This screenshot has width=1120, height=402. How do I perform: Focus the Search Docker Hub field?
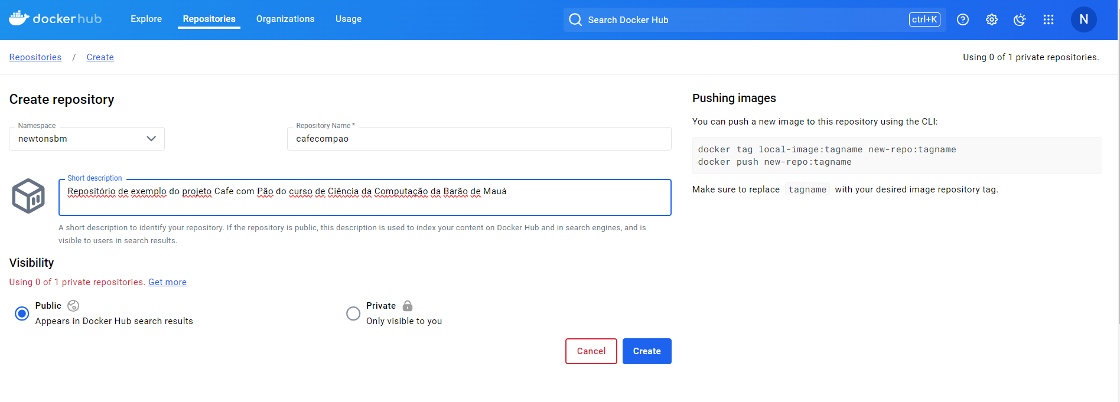[x=754, y=19]
